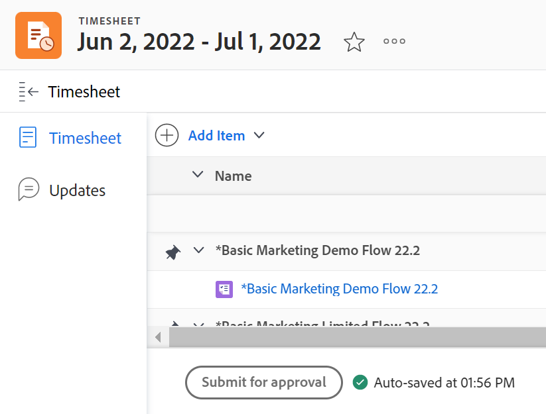
Task: Collapse the Basic Marketing Demo Flow 22.2 group
Action: (198, 250)
